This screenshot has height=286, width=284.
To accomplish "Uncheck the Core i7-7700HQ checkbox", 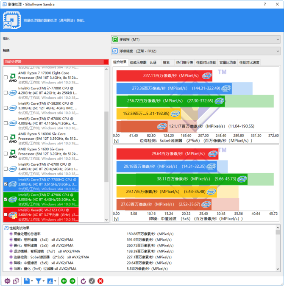I will coord(6,184).
